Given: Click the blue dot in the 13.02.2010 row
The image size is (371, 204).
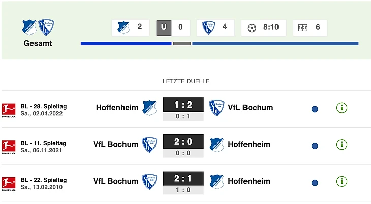Looking at the screenshot, I should (315, 182).
